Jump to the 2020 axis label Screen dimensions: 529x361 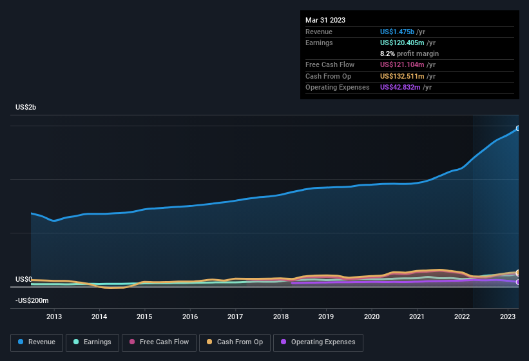(x=372, y=317)
